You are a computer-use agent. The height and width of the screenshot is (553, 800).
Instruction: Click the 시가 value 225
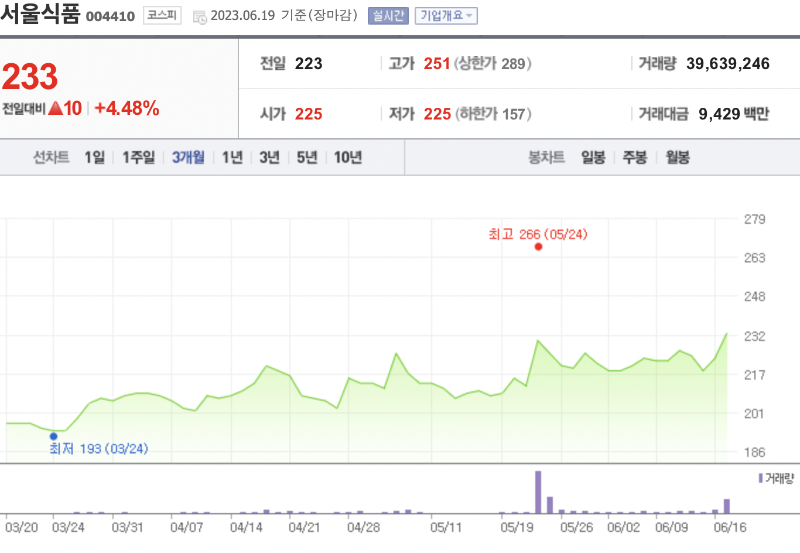[309, 114]
